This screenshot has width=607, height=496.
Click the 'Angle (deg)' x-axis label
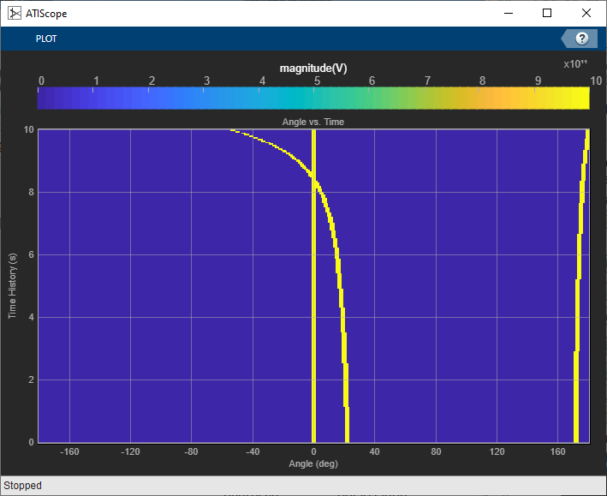coord(313,463)
